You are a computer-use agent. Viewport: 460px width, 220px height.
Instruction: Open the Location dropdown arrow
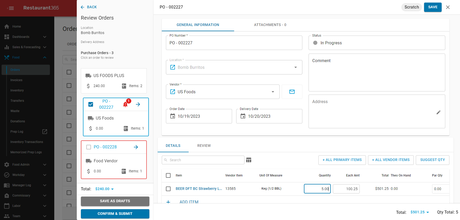click(296, 67)
